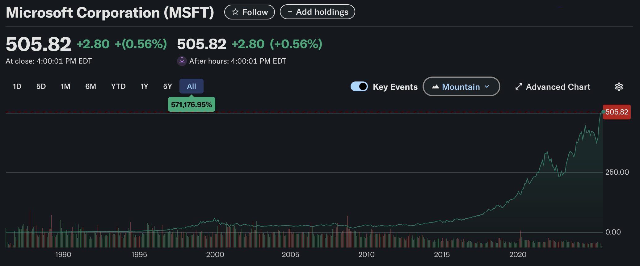Open chart settings gear icon
The width and height of the screenshot is (640, 266).
pos(619,87)
